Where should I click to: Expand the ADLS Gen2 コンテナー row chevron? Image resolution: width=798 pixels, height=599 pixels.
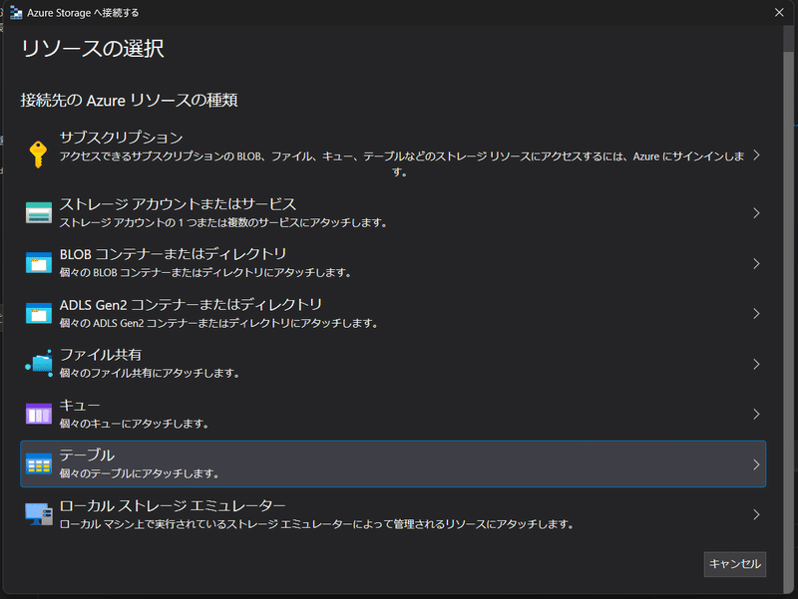(756, 314)
